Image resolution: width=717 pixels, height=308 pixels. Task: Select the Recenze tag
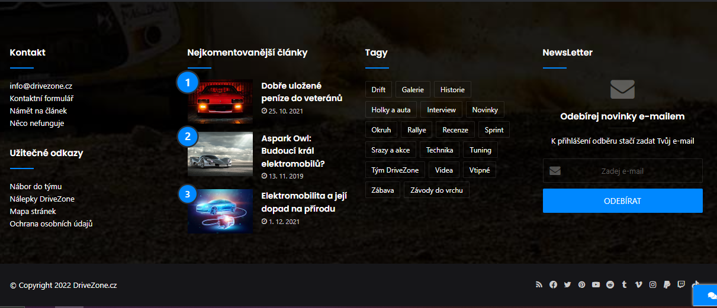coord(455,129)
